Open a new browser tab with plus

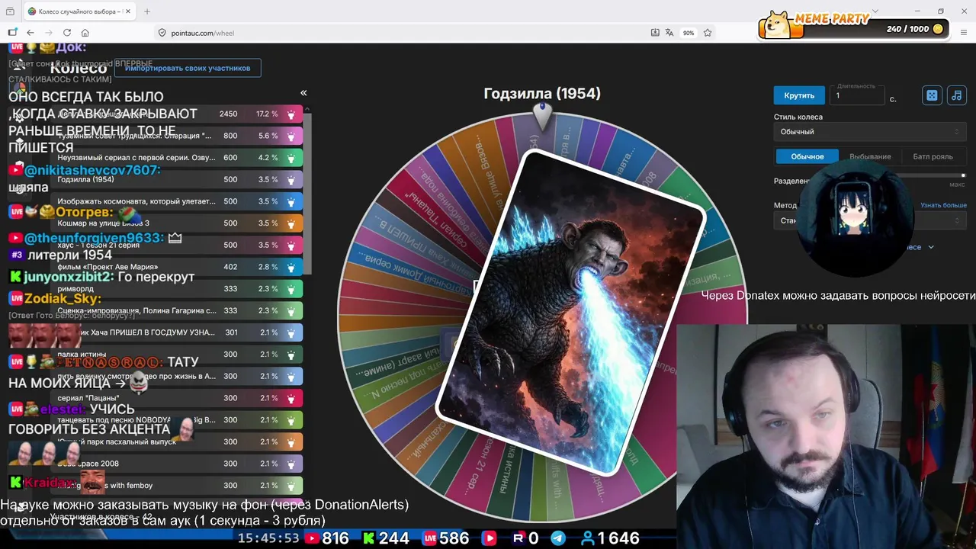147,11
